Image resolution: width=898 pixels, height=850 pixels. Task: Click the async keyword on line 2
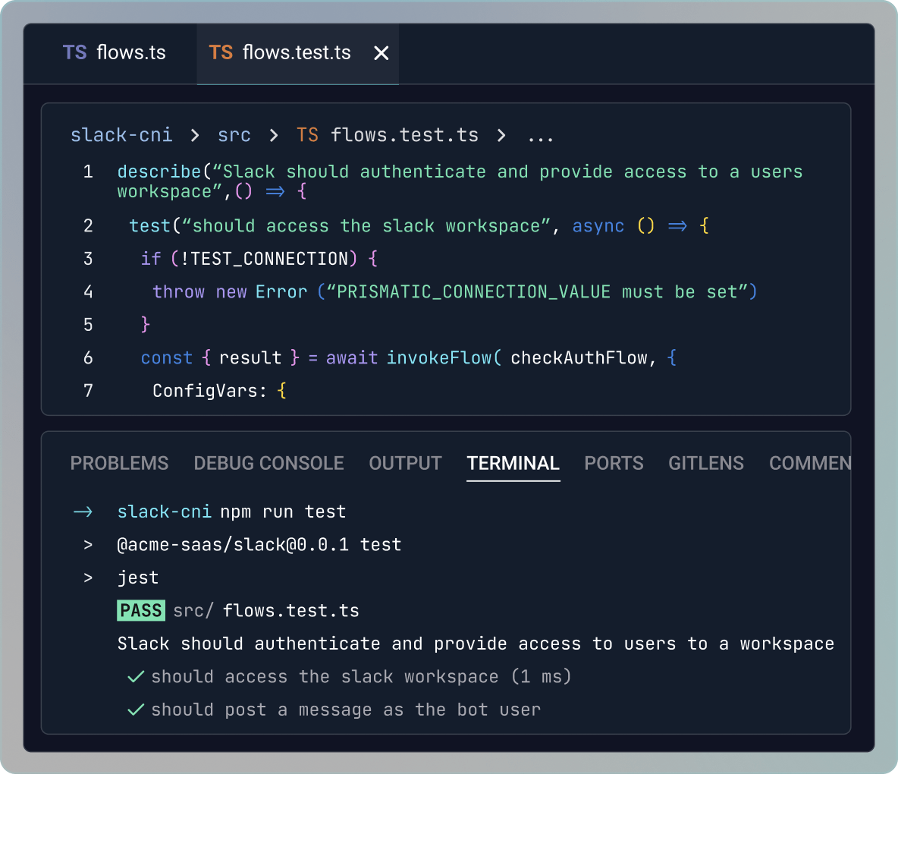coord(598,226)
